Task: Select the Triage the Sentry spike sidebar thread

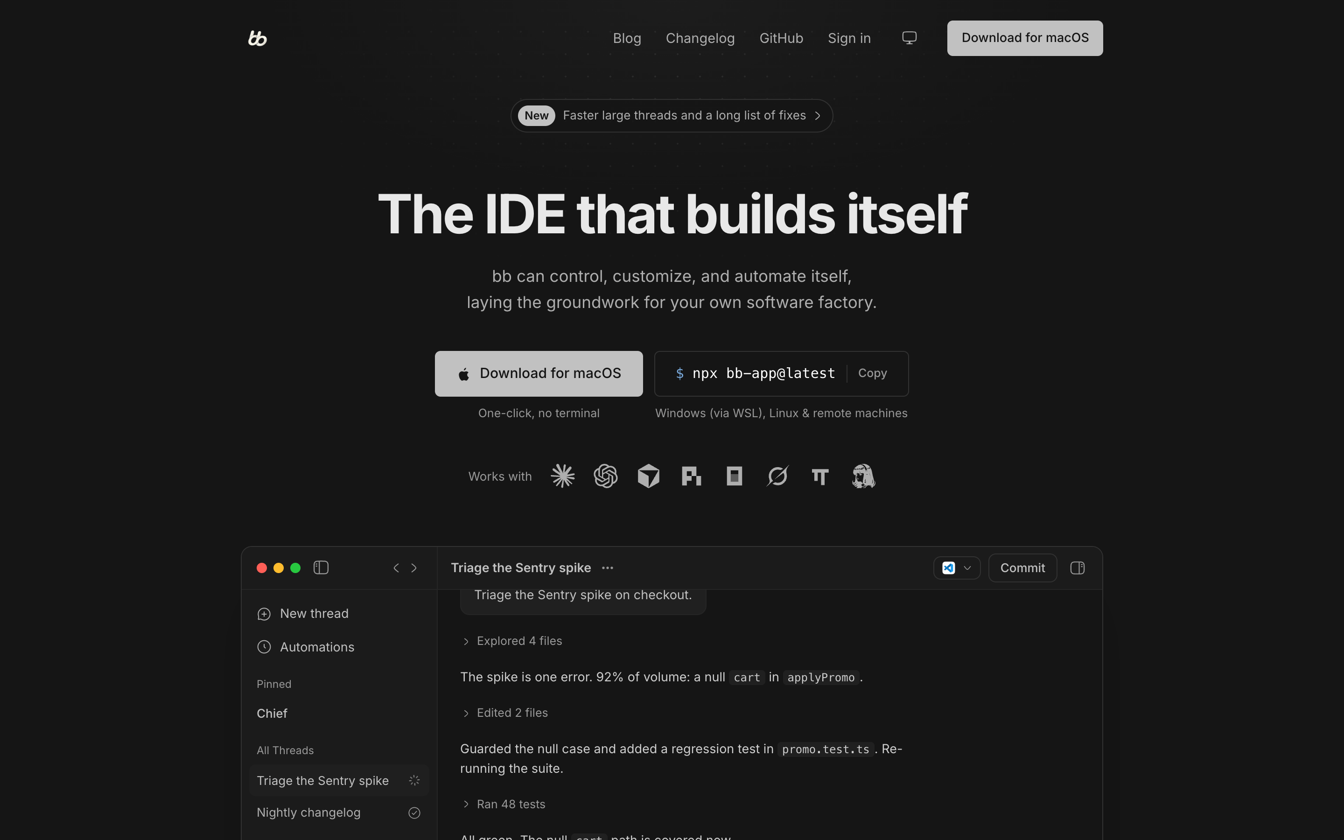Action: (x=339, y=781)
